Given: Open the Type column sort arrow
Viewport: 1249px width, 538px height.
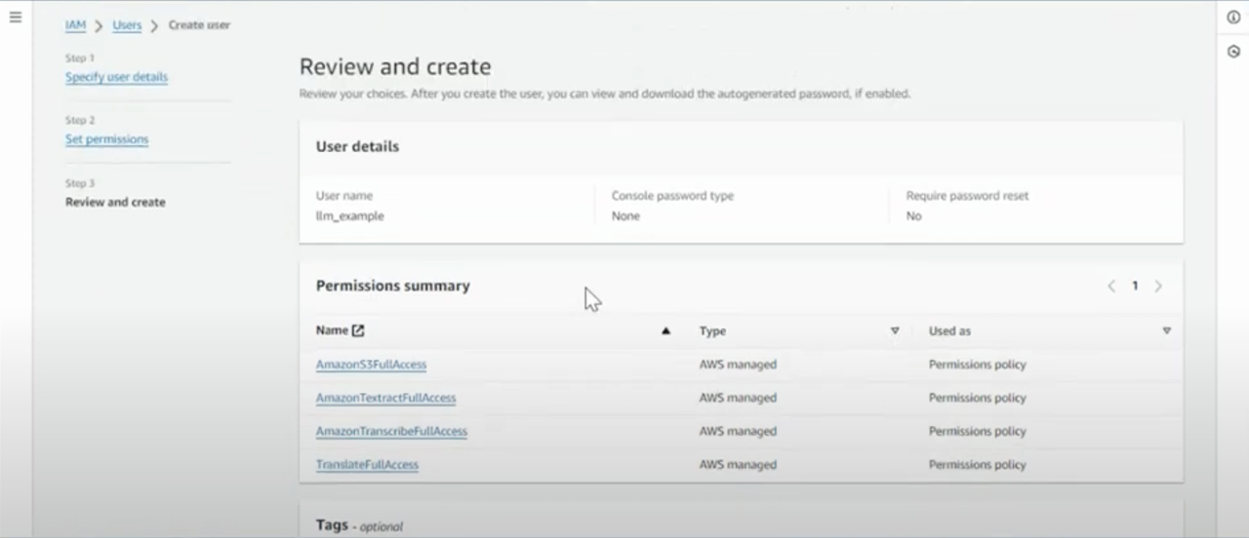Looking at the screenshot, I should tap(895, 331).
